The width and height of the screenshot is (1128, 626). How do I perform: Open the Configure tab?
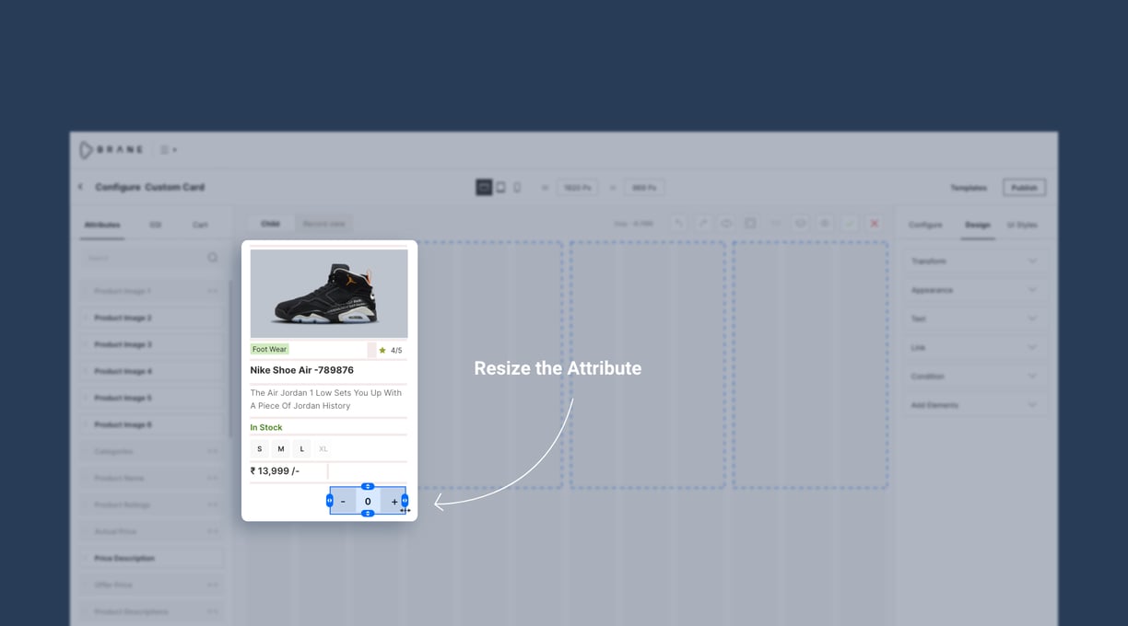click(x=925, y=225)
